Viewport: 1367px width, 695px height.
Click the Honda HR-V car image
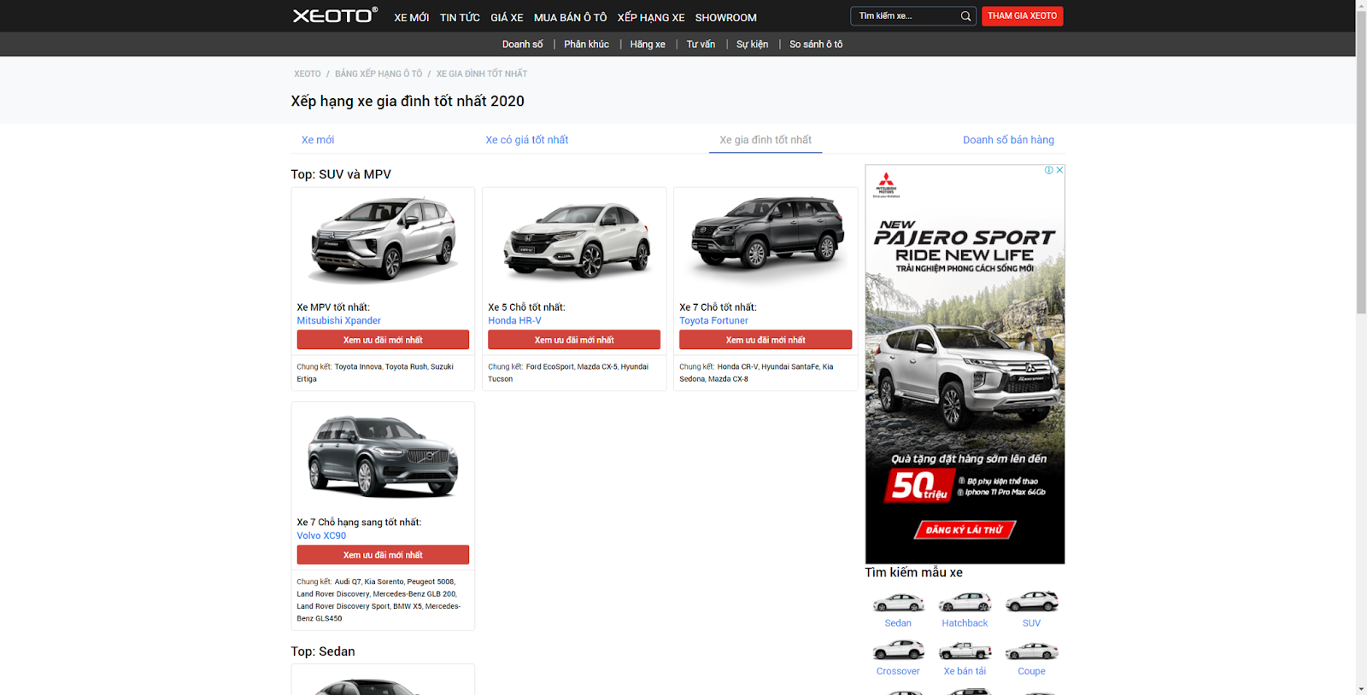[577, 240]
